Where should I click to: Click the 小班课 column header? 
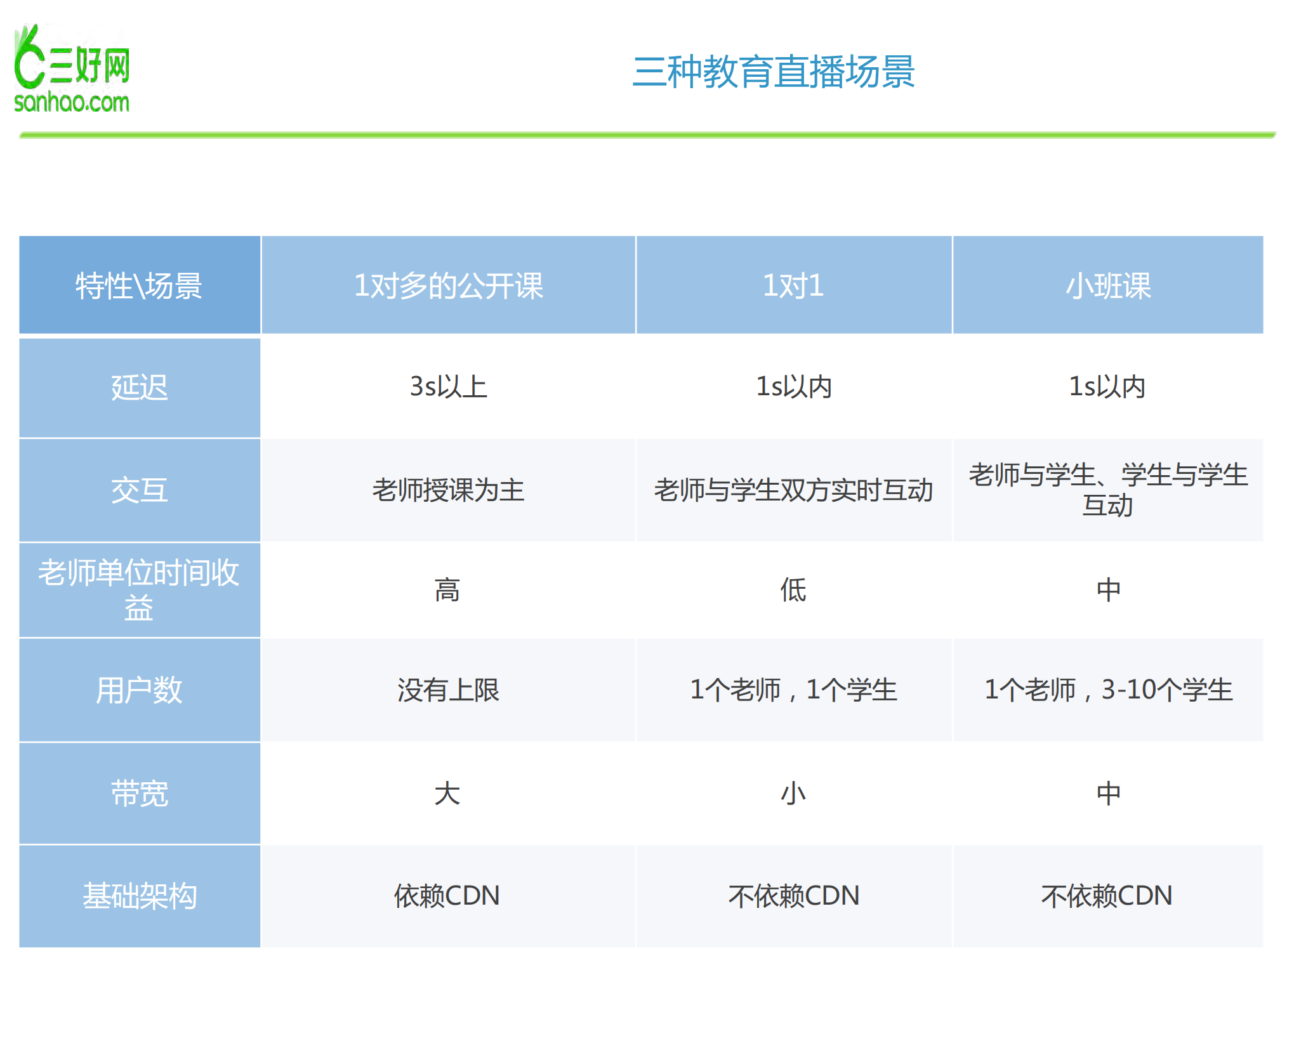[x=1108, y=285]
